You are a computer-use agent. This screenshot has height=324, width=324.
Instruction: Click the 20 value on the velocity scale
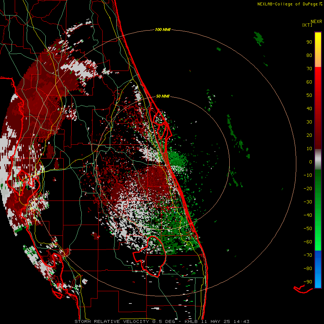tap(309, 135)
